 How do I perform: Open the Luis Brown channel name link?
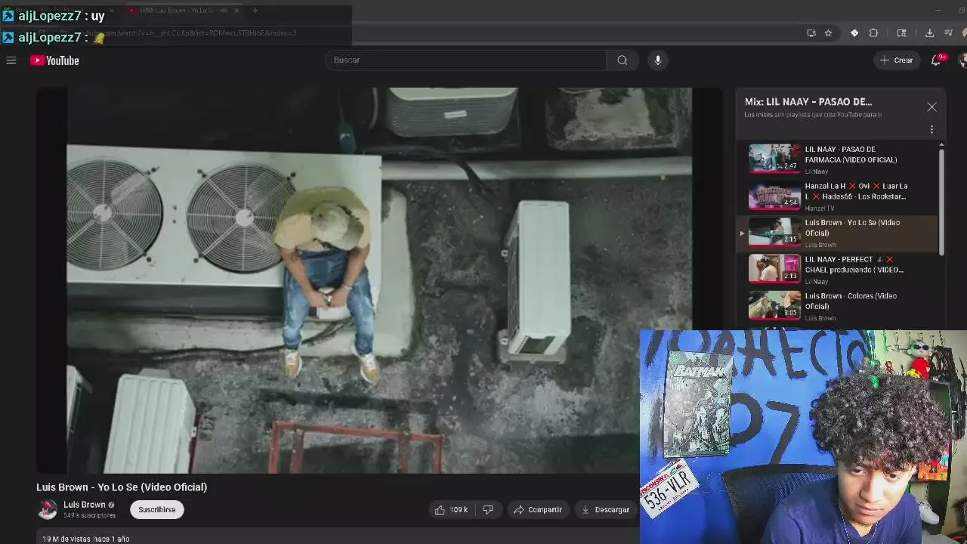(84, 505)
